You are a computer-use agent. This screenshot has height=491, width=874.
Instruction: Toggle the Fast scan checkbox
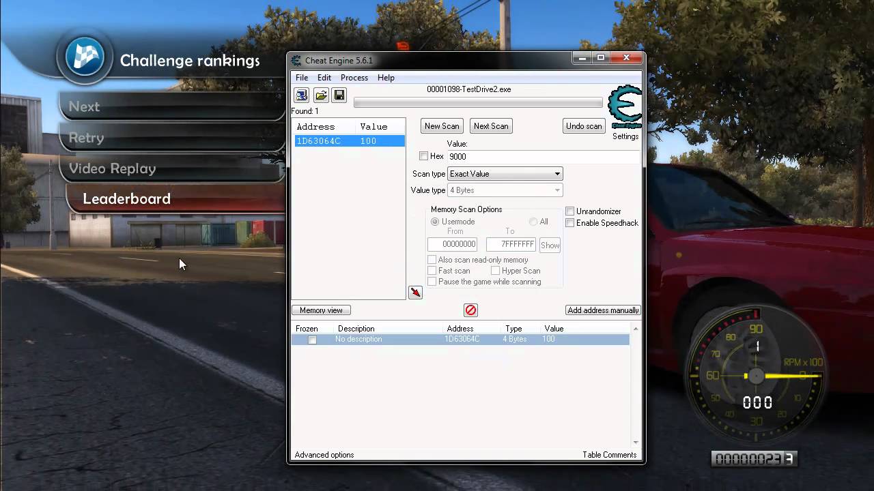(x=432, y=271)
